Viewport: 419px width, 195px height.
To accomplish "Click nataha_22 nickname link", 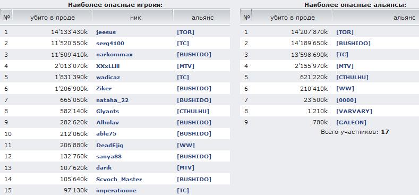I will tap(112, 100).
